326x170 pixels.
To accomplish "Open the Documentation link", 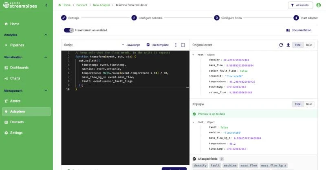I will coord(299,30).
